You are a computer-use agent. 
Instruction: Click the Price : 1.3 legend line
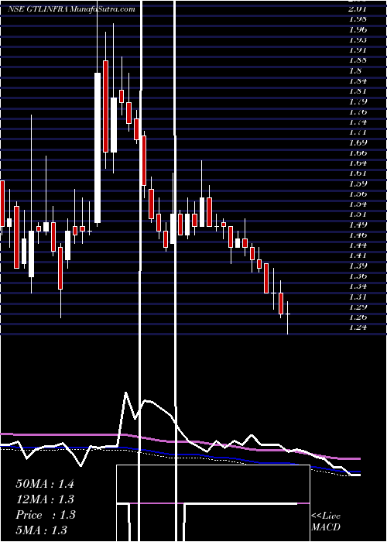pyautogui.click(x=45, y=515)
